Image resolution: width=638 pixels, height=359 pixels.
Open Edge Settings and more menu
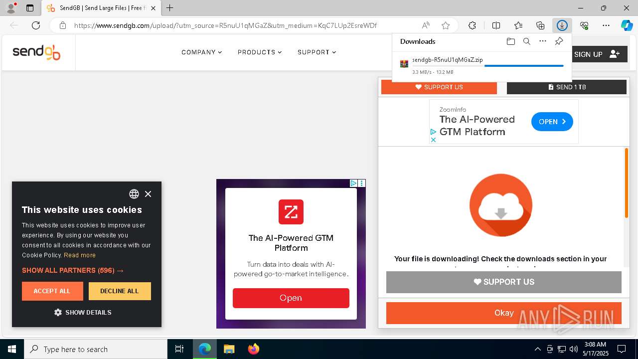coord(606,25)
